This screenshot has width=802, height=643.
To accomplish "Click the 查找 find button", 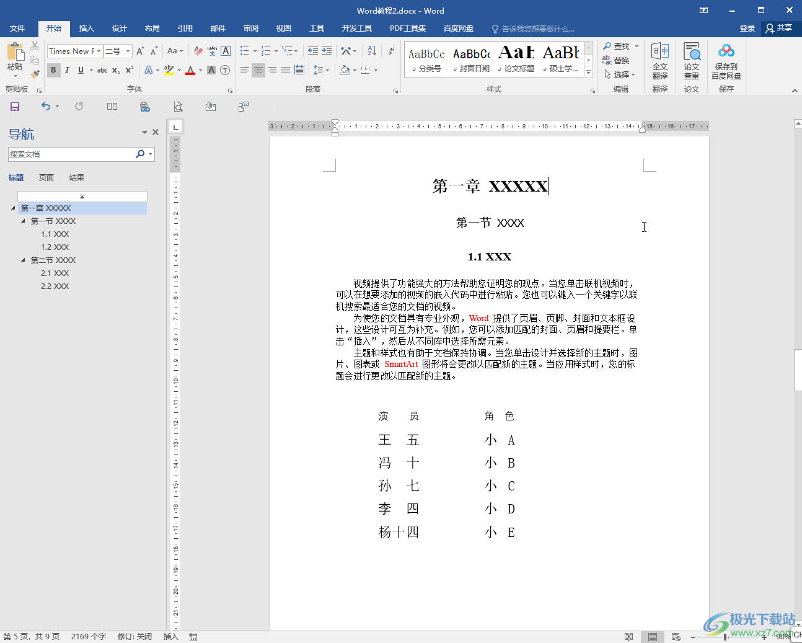I will pyautogui.click(x=616, y=46).
